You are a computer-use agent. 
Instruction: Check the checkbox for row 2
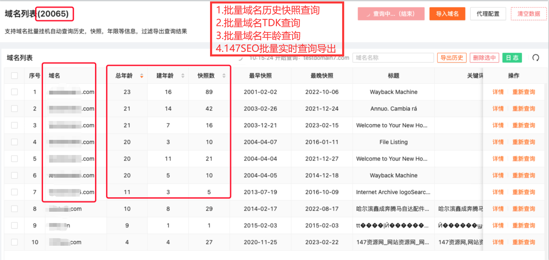point(14,108)
